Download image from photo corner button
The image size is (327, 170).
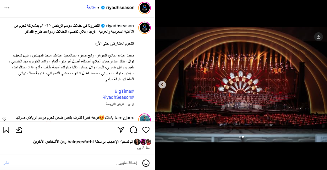coord(318,37)
